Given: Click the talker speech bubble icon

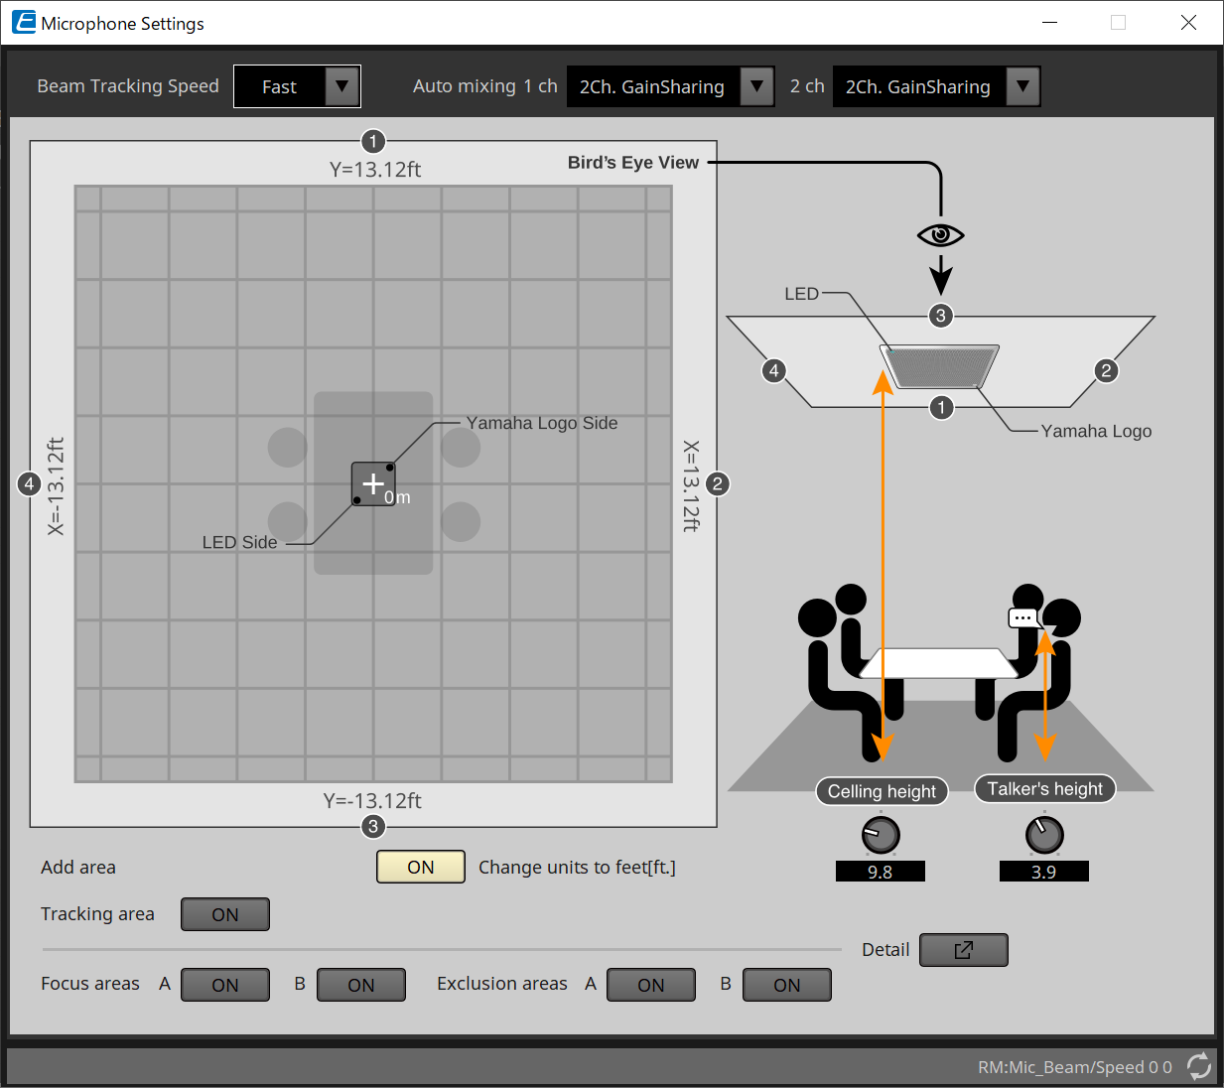Looking at the screenshot, I should point(1022,617).
